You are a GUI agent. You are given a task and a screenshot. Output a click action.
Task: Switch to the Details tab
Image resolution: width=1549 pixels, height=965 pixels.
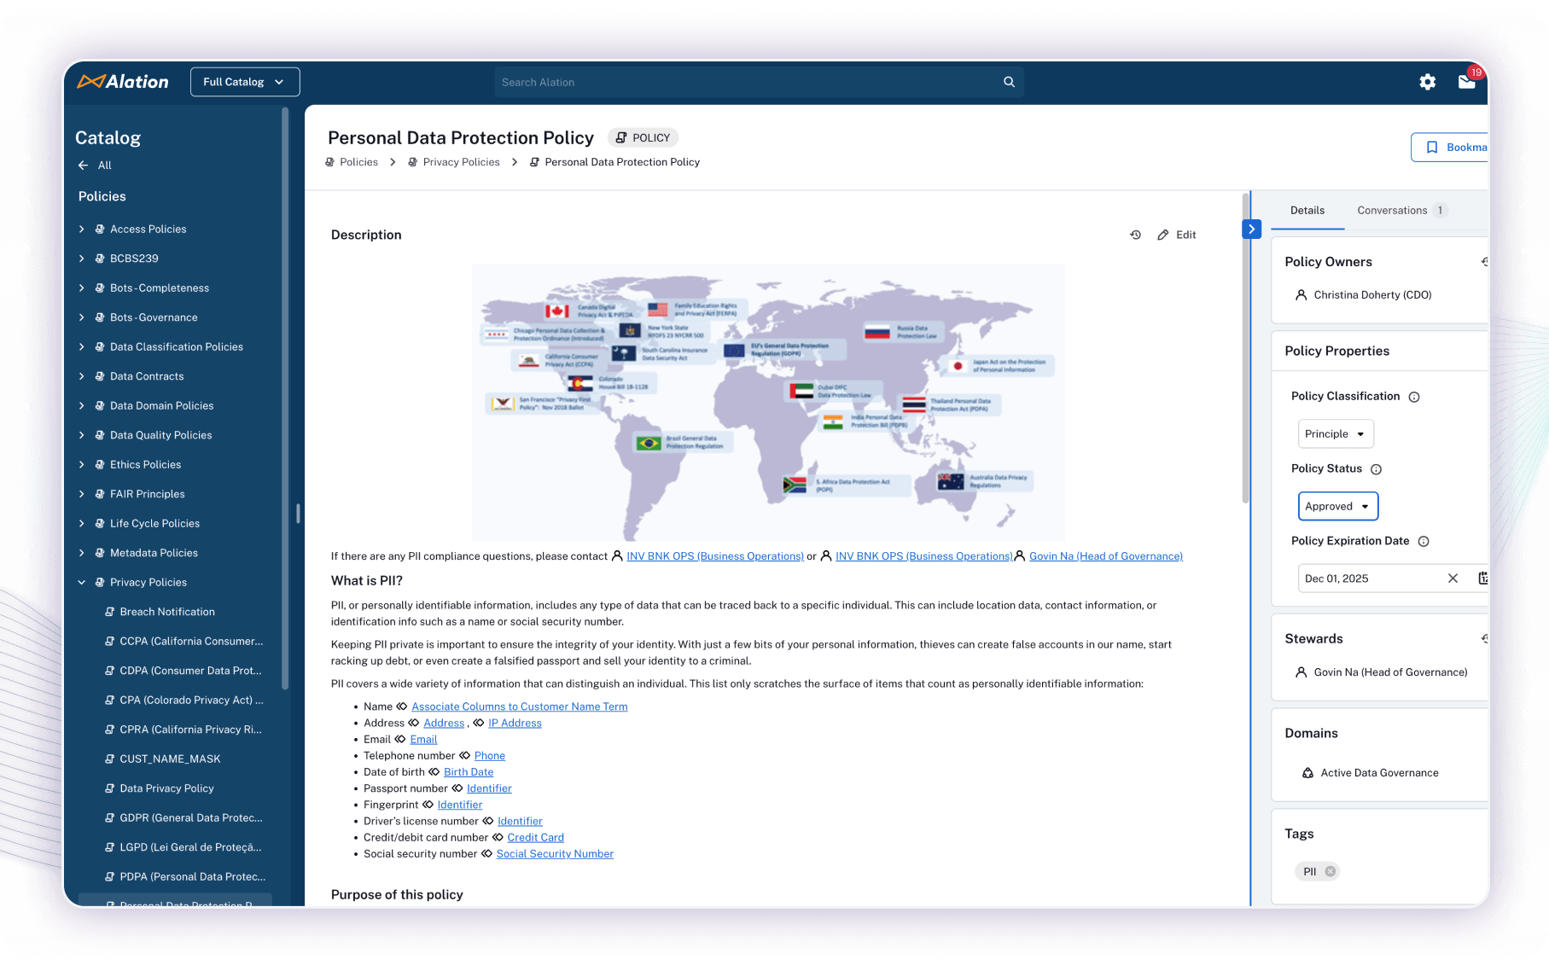(x=1307, y=211)
